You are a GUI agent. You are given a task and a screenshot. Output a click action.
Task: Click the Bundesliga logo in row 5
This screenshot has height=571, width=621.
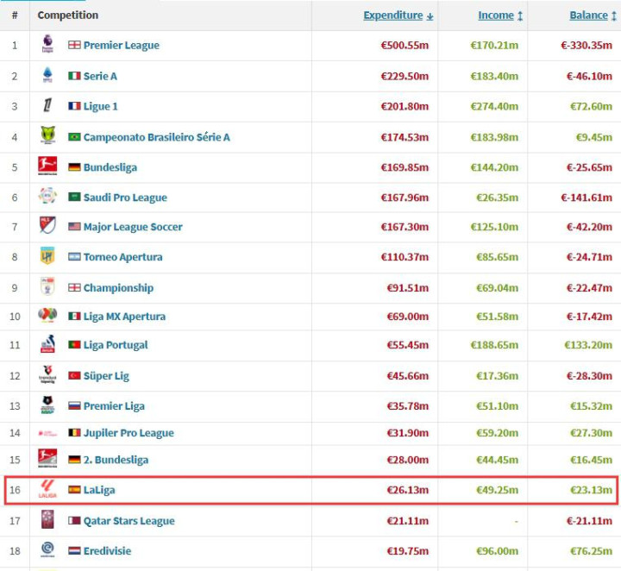[47, 166]
